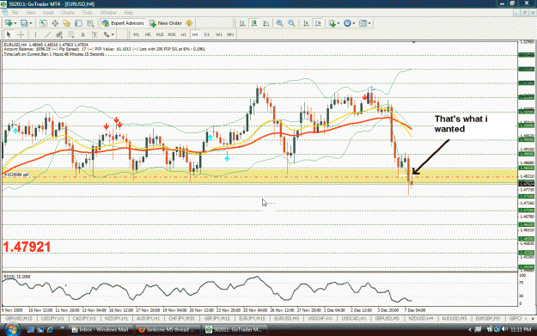Viewport: 537px width, 336px height.
Task: Expand the Periods dropdown arrow
Action: pos(354,23)
